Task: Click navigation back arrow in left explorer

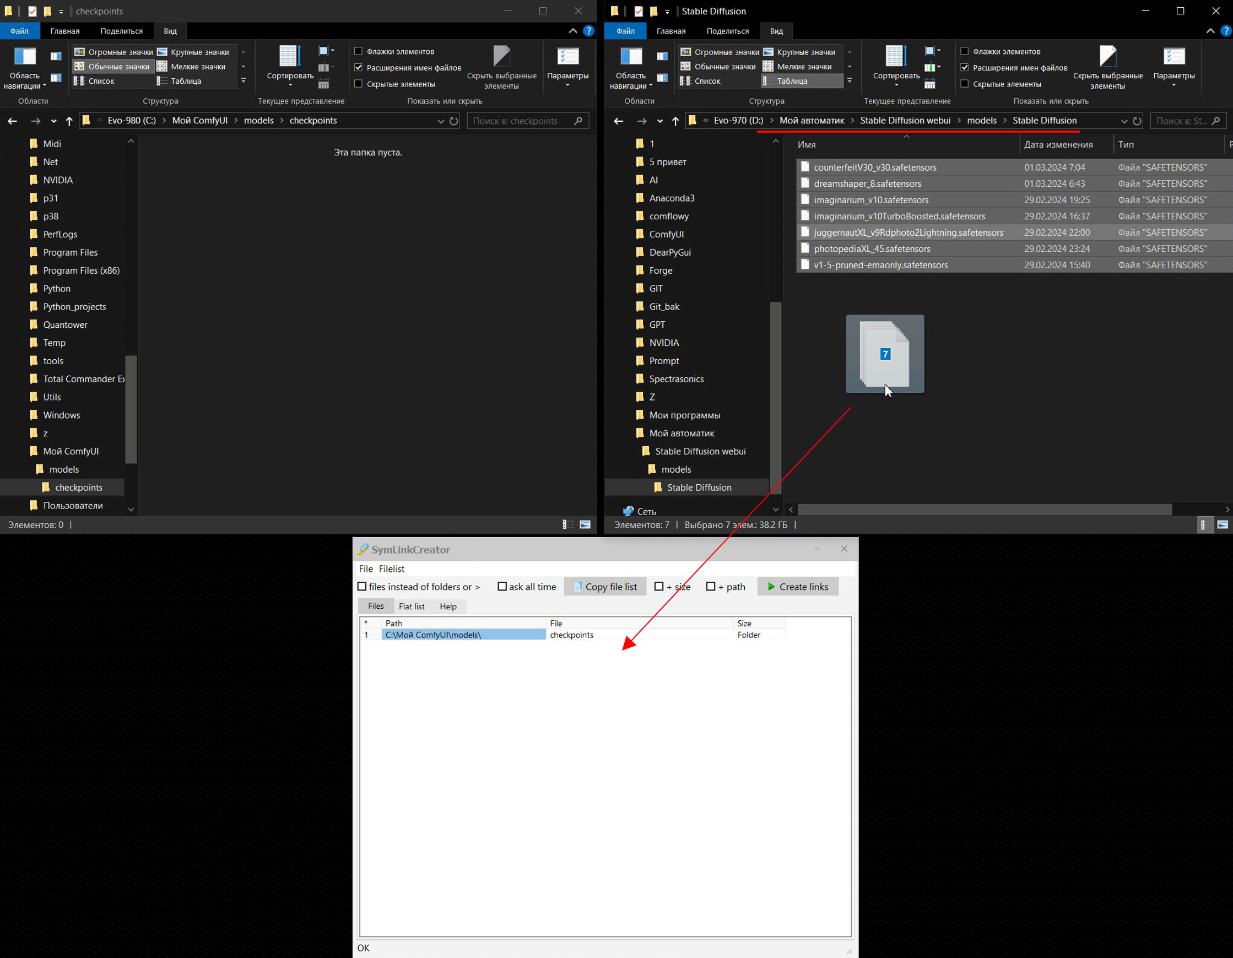Action: coord(12,120)
